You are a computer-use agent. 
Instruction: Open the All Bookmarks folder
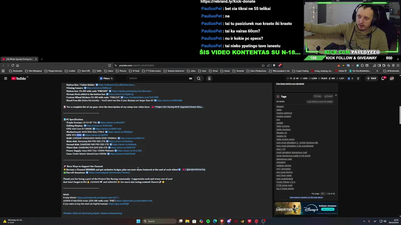coord(391,71)
